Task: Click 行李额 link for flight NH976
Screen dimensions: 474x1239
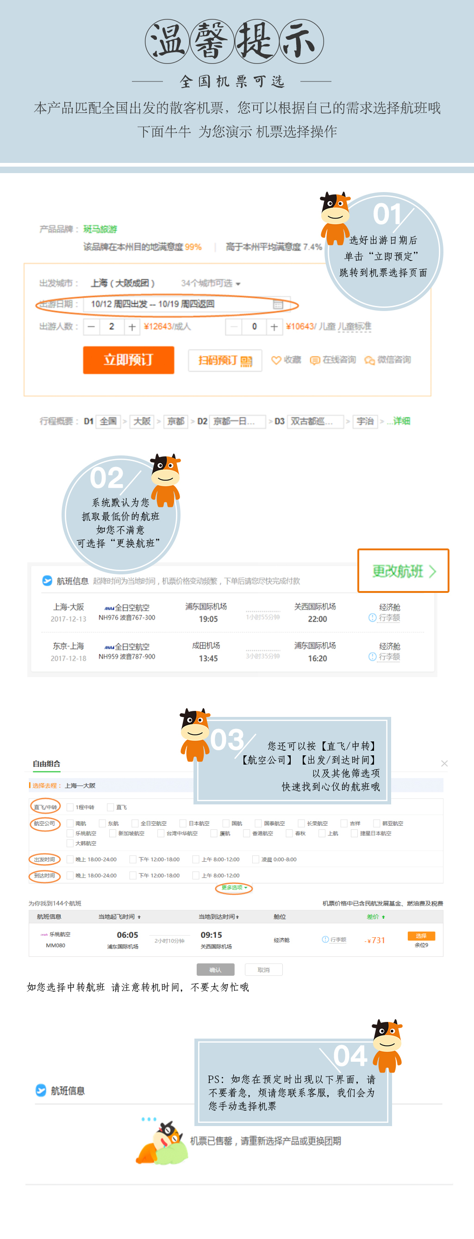Action: coord(389,617)
